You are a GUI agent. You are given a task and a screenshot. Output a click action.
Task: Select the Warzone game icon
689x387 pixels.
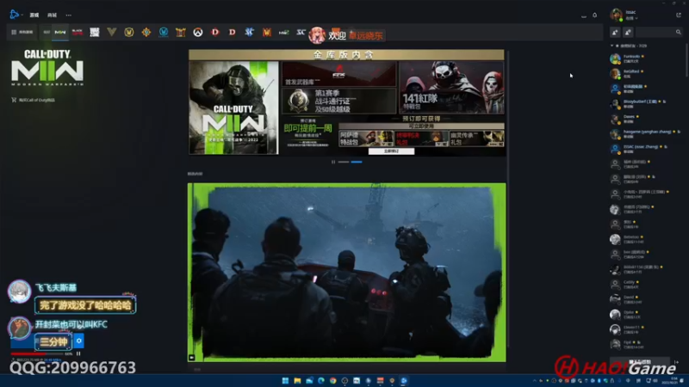tap(95, 32)
